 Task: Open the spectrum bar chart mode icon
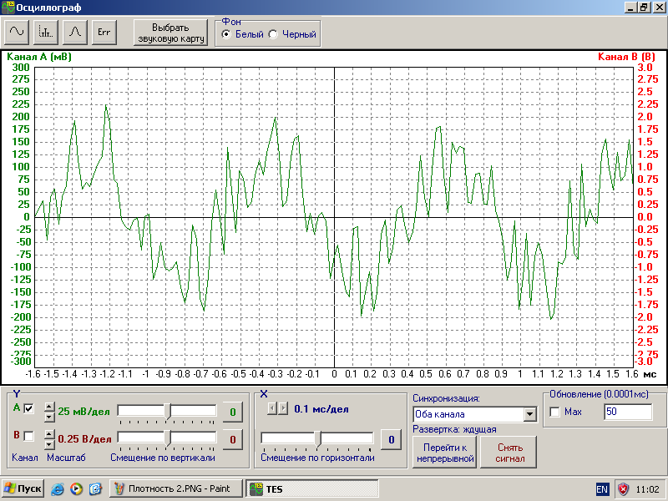(46, 32)
